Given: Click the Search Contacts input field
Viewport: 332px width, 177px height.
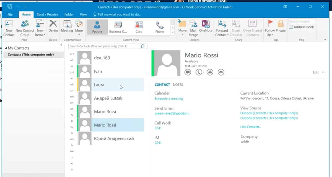Looking at the screenshot, I should pyautogui.click(x=104, y=46).
